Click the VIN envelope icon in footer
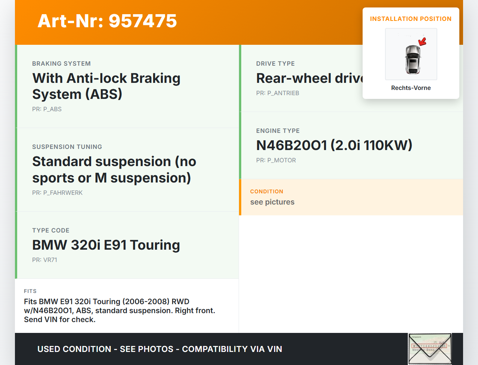 tap(430, 349)
